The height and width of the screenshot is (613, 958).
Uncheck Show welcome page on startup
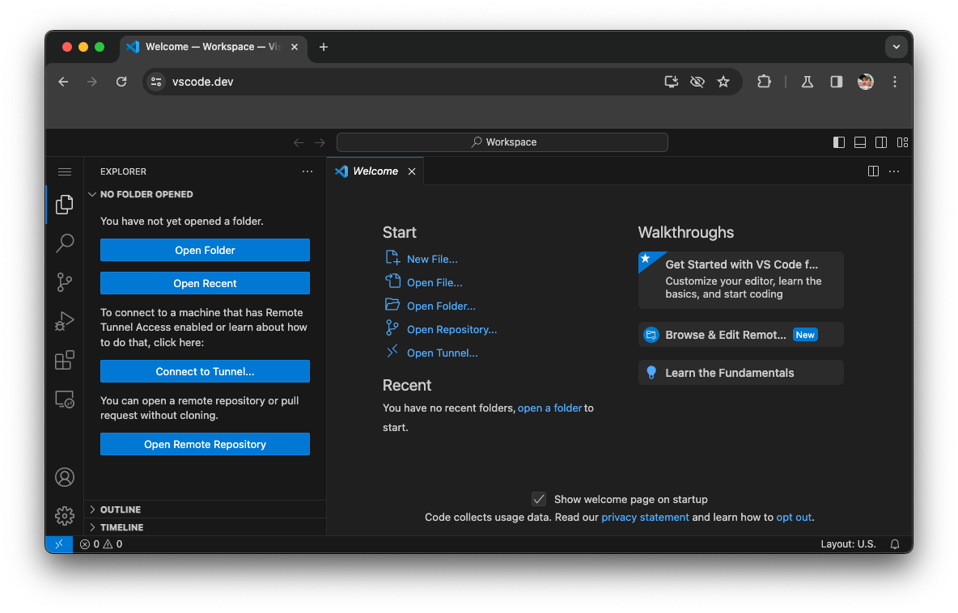click(x=539, y=499)
